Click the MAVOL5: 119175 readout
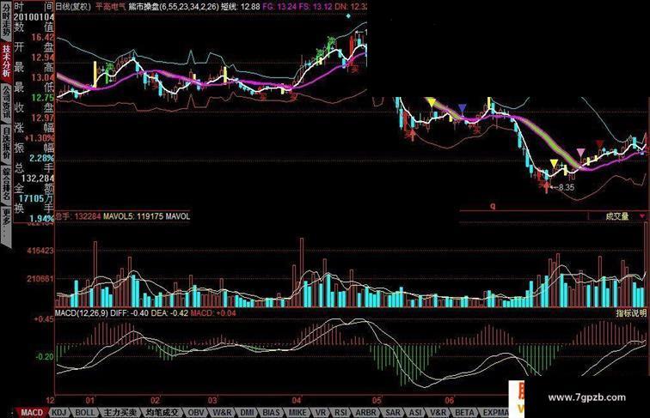 133,216
